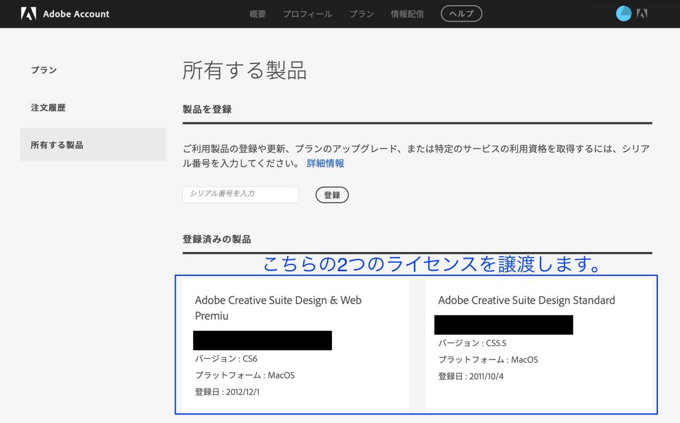Follow the 詳細情報 link
Viewport: 680px width, 423px height.
(x=325, y=163)
